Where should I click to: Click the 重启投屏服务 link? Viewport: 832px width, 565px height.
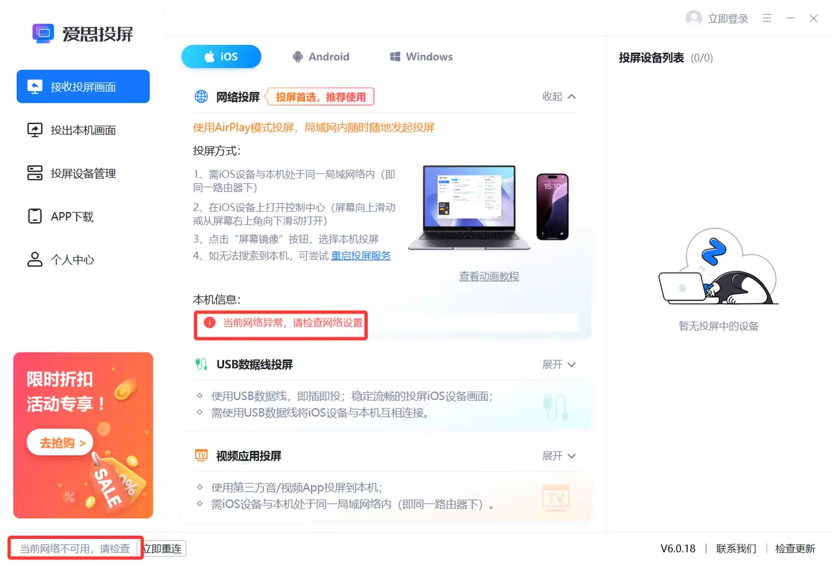(361, 255)
